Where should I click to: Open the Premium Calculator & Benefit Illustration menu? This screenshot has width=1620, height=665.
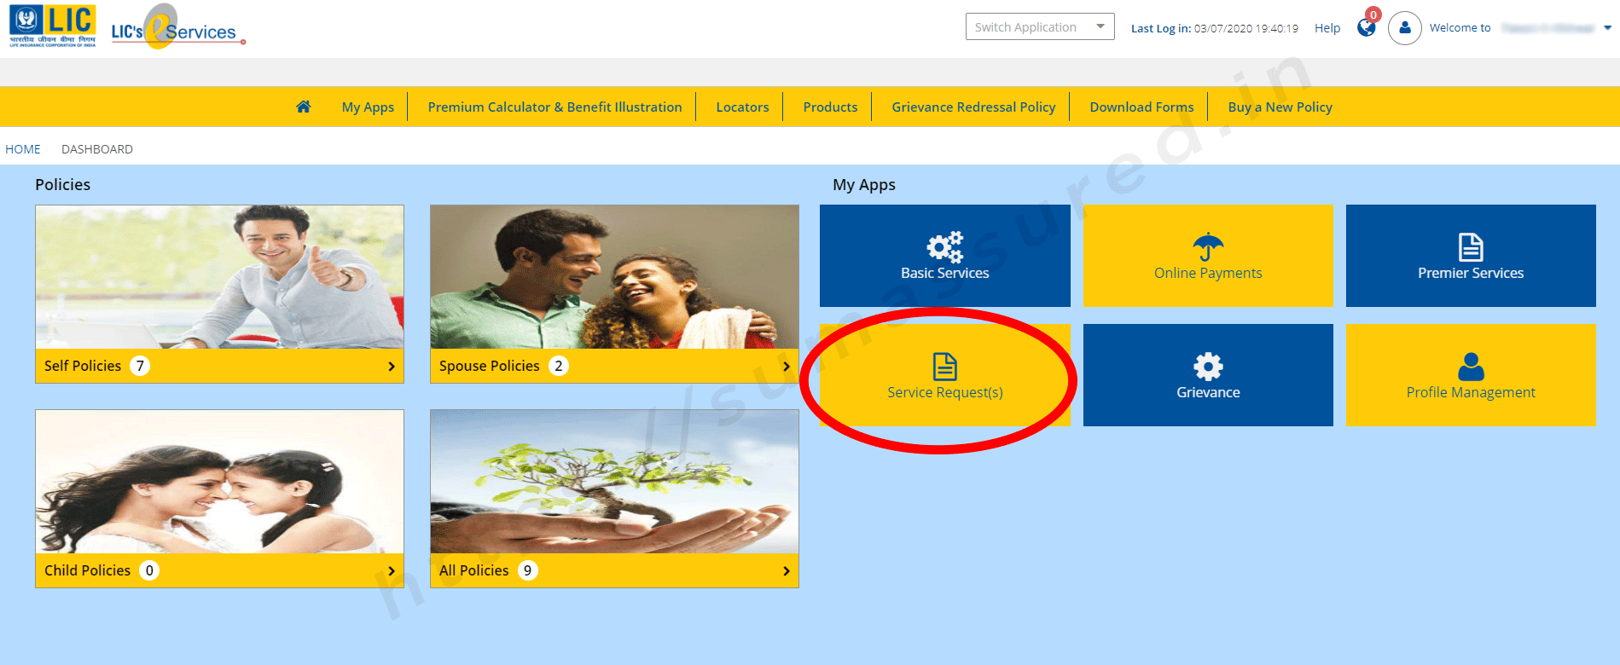tap(555, 107)
